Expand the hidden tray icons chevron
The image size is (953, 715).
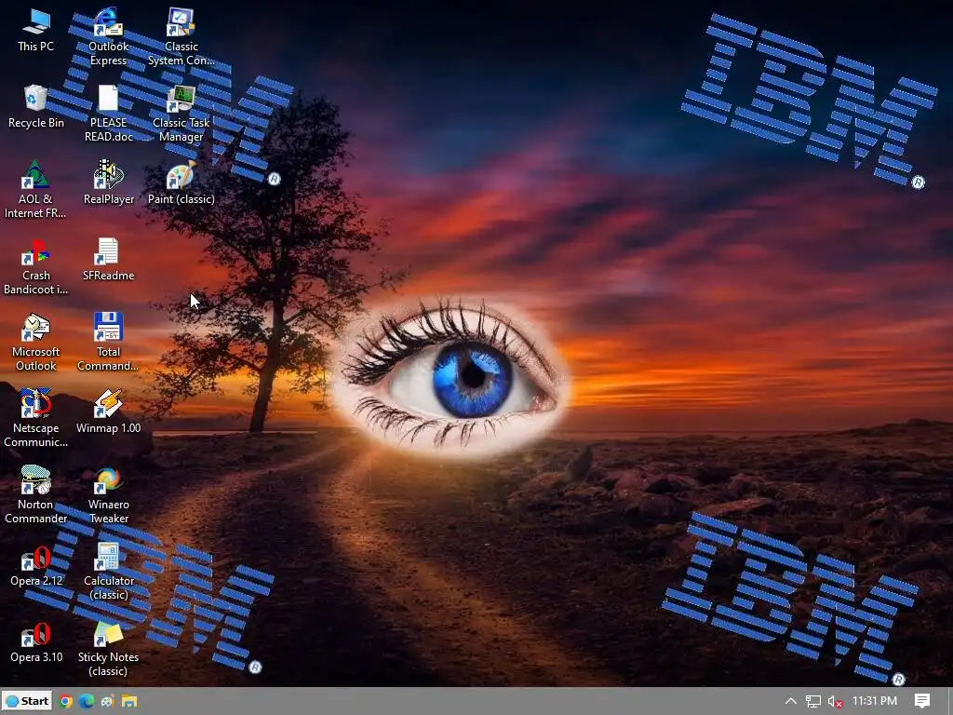(x=791, y=701)
